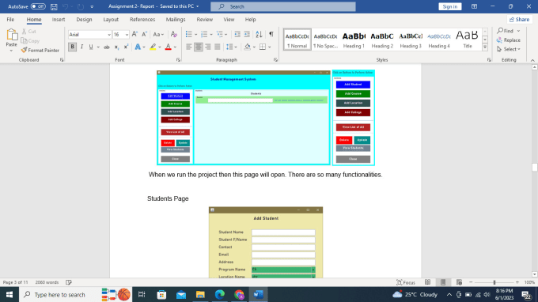This screenshot has width=538, height=302.
Task: Click the Sort A-Z icon
Action: point(259,34)
